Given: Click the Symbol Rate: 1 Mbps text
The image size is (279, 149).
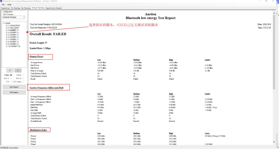Looking at the screenshot, I should pyautogui.click(x=40, y=48).
